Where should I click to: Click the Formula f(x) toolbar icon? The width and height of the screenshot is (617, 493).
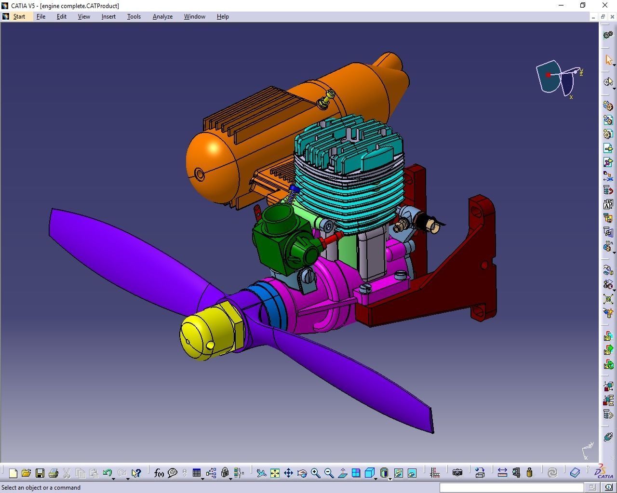click(x=159, y=473)
